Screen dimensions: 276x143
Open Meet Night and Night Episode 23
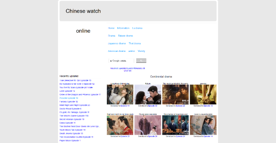(x=75, y=105)
